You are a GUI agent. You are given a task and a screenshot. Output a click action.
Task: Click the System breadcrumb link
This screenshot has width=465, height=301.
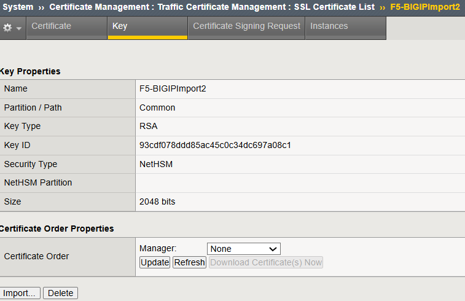18,7
